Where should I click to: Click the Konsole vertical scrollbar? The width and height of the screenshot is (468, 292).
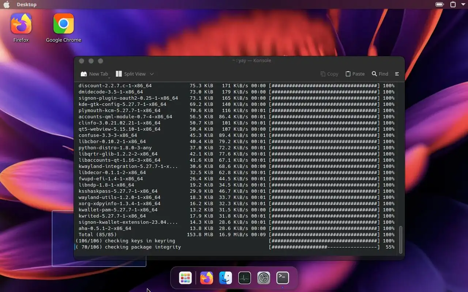(x=401, y=239)
